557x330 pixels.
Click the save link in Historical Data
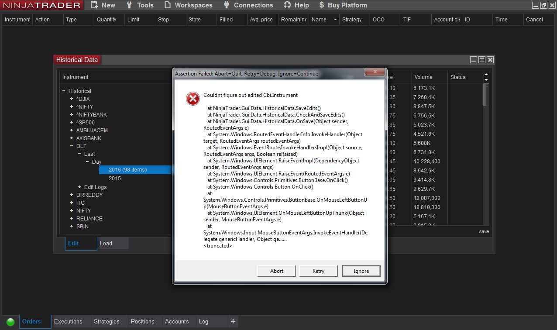[484, 231]
